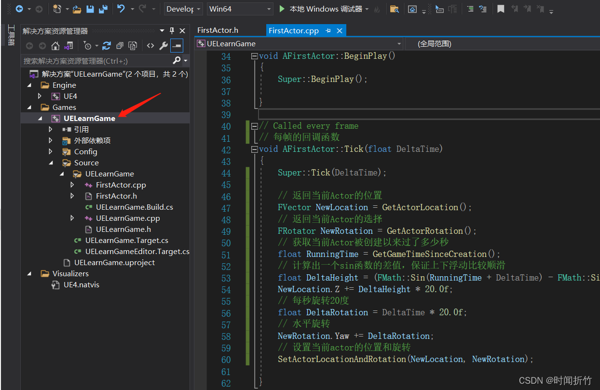Click 本地 Windows 调试器 run button
Image resolution: width=600 pixels, height=390 pixels.
(326, 9)
